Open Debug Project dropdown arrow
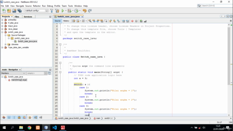 point(73,11)
